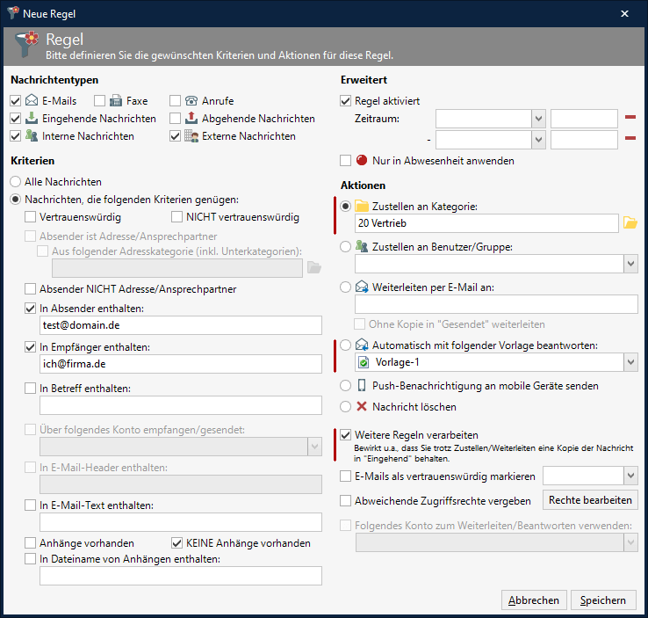This screenshot has width=648, height=618.
Task: Open the first Zeitraum start dropdown
Action: [538, 119]
